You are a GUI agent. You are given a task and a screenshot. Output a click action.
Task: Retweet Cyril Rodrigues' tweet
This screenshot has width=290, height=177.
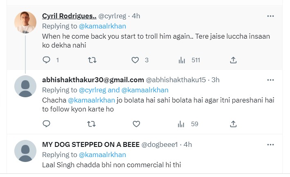92,60
